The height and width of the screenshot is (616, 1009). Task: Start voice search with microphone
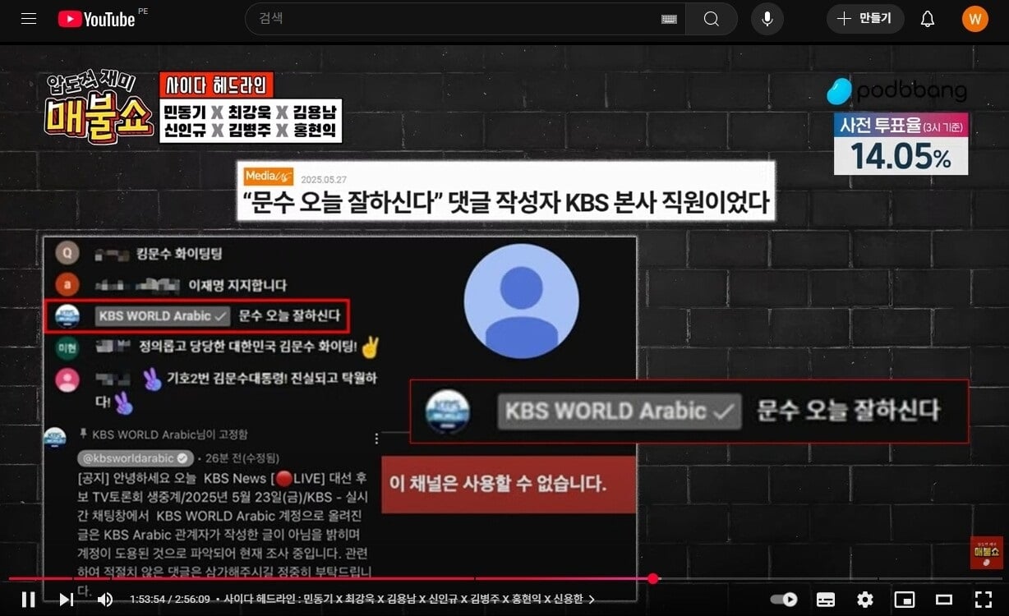point(767,19)
